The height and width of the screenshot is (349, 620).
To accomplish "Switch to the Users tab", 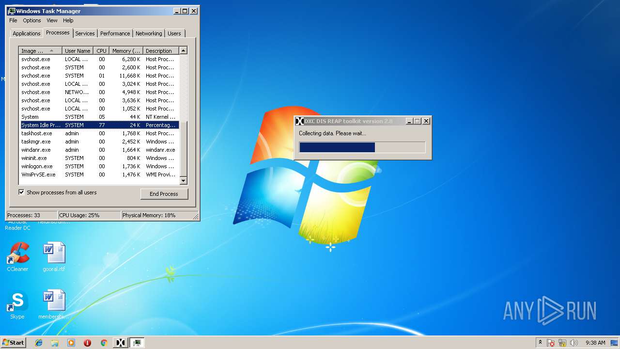I will (x=174, y=33).
